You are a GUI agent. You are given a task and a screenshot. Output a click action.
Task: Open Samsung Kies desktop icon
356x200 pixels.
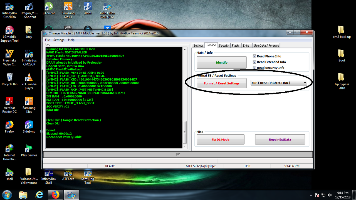[29, 105]
